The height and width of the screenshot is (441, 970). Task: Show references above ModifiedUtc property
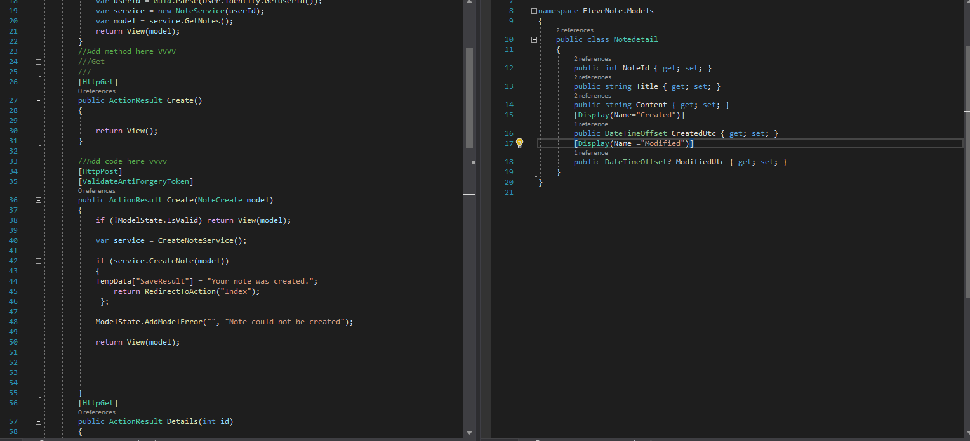(590, 153)
